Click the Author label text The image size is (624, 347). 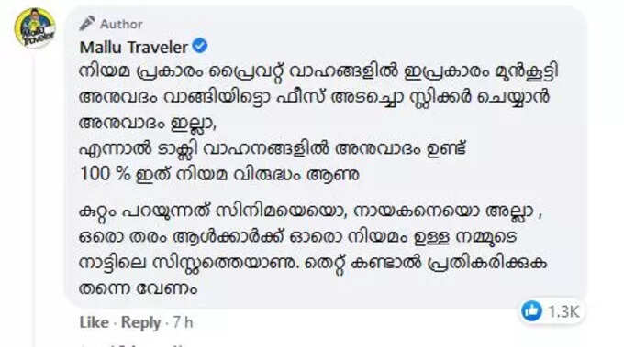tap(121, 24)
